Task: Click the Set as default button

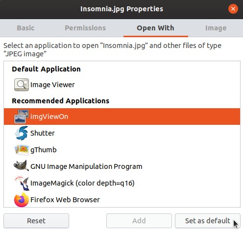Action: coord(208,221)
